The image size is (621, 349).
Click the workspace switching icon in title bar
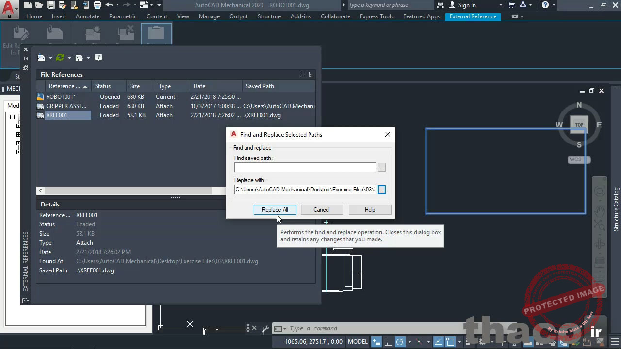pyautogui.click(x=144, y=5)
